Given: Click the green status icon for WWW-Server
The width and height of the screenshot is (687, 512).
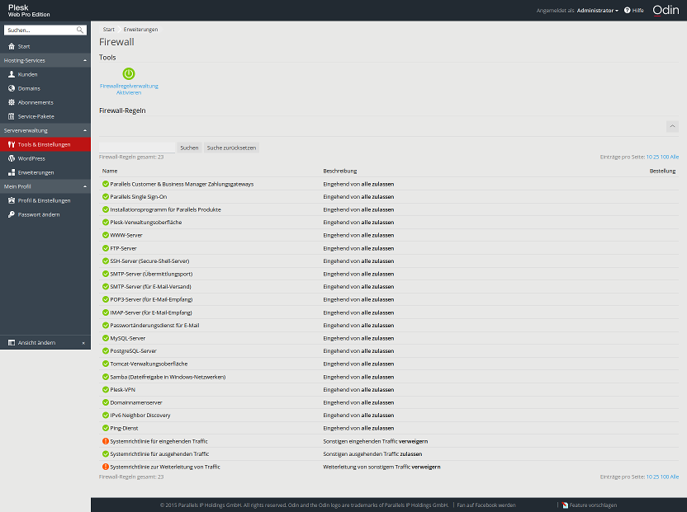Looking at the screenshot, I should [105, 235].
